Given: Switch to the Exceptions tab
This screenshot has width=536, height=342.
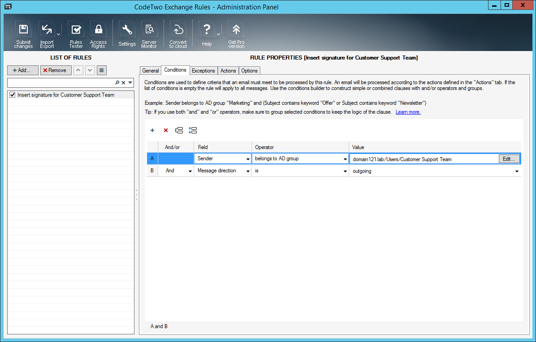Looking at the screenshot, I should (203, 71).
